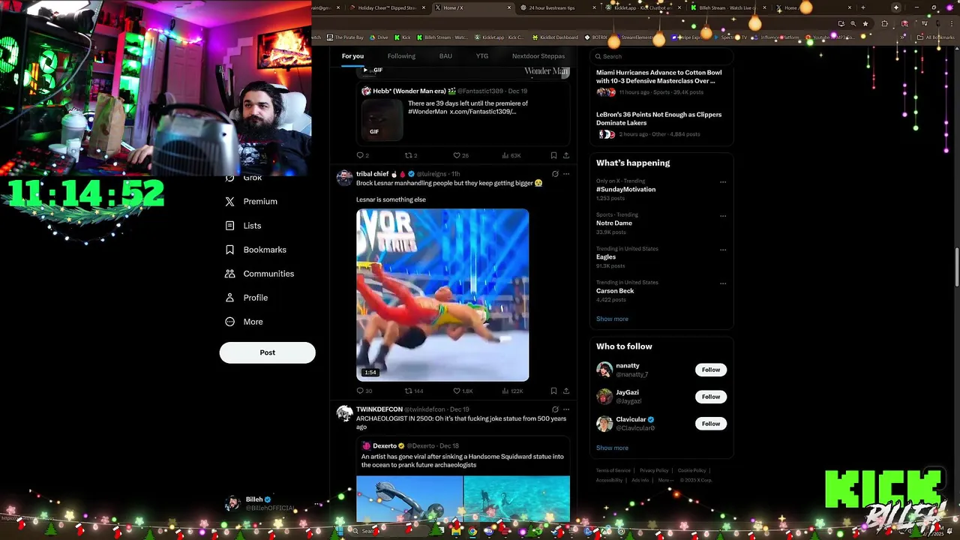Image resolution: width=960 pixels, height=540 pixels.
Task: Show more under What's happening
Action: pos(612,319)
